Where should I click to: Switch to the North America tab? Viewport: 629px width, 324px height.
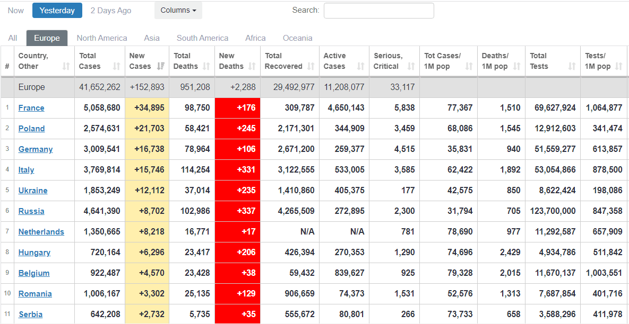tap(102, 38)
